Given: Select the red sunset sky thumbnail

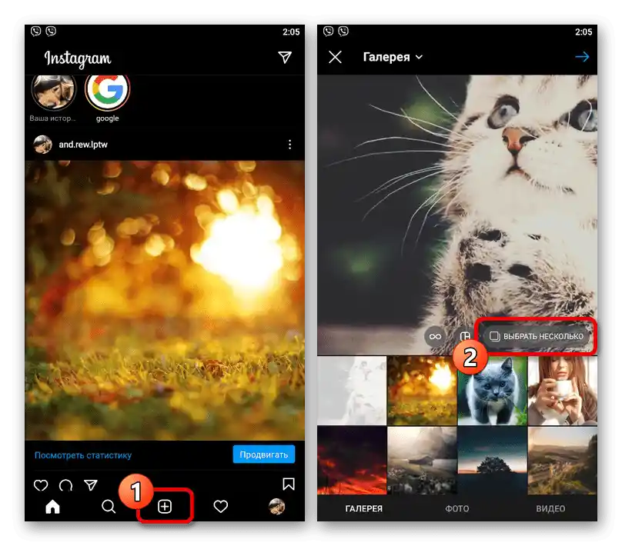Looking at the screenshot, I should pyautogui.click(x=352, y=461).
